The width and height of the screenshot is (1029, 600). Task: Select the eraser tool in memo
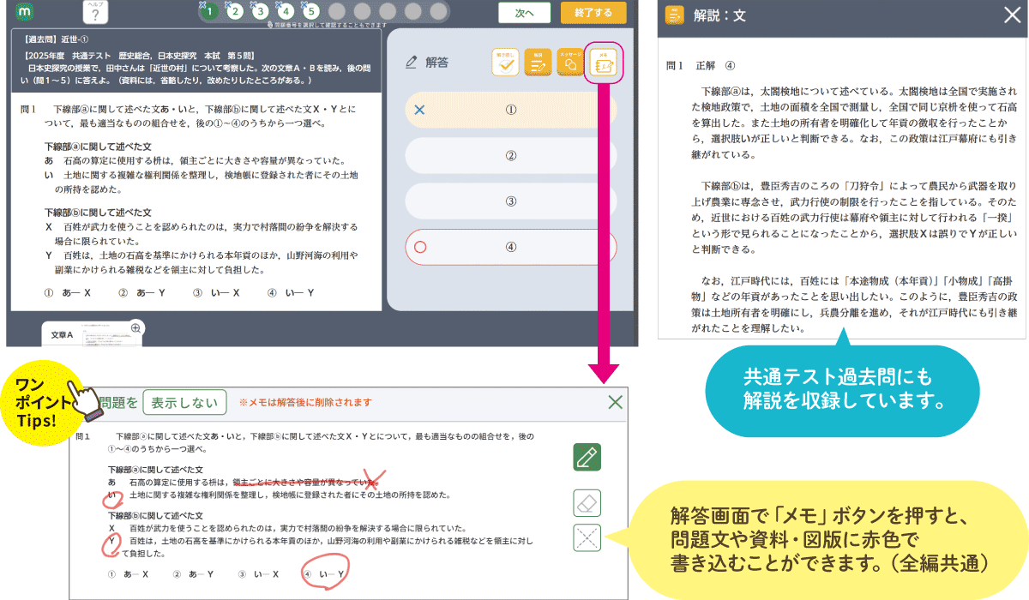(587, 503)
